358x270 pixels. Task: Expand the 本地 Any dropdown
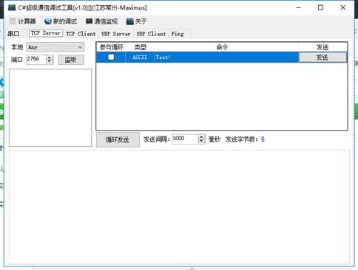tap(55, 47)
